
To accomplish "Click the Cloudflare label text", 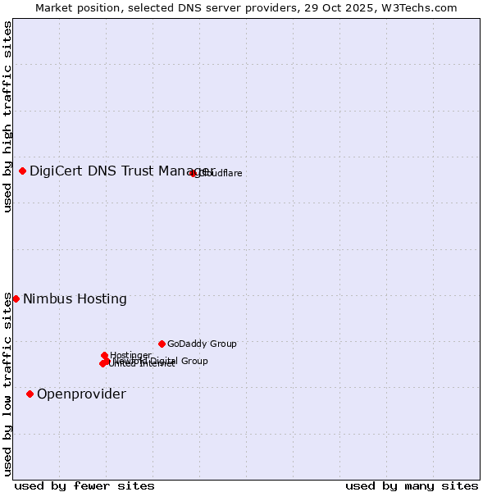I will coord(221,173).
